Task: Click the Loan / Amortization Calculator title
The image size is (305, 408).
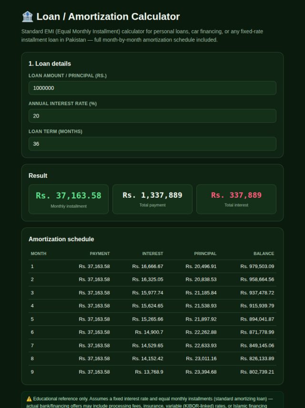Action: coord(108,17)
